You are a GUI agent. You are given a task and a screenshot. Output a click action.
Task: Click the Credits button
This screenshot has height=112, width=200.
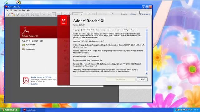[142, 79]
